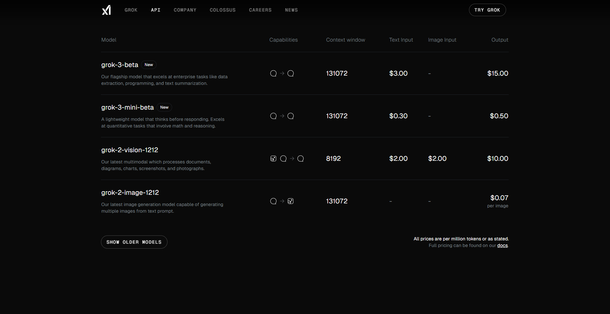Open the NEWS nav item
This screenshot has height=314, width=610.
click(291, 10)
